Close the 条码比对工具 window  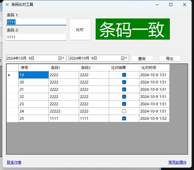point(185,5)
